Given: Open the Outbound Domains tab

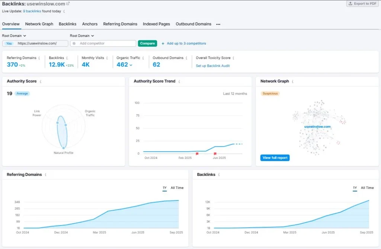Looking at the screenshot, I should tap(193, 24).
